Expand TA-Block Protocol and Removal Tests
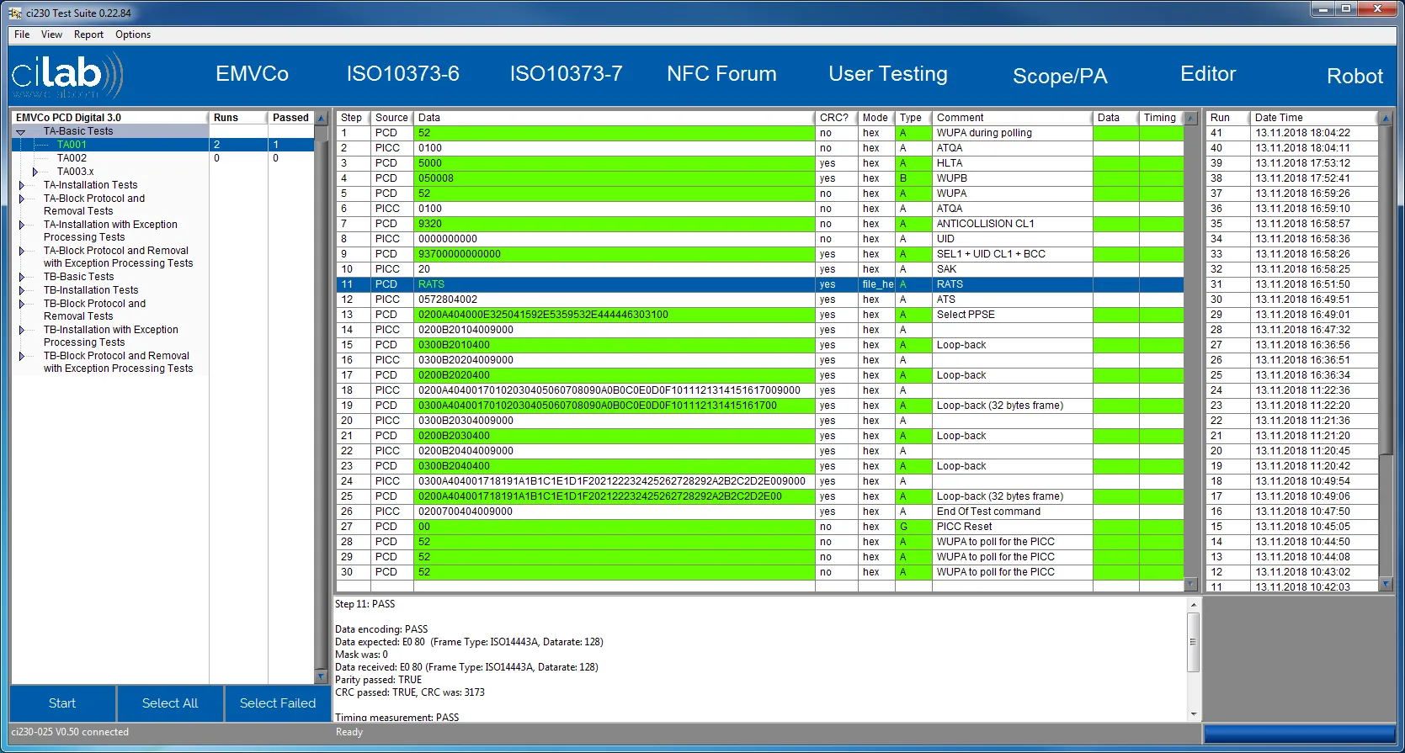The width and height of the screenshot is (1405, 753). point(21,199)
